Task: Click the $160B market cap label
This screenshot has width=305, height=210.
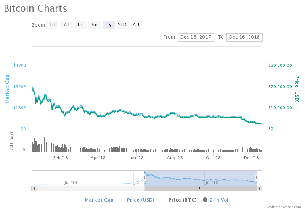Action: (20, 108)
